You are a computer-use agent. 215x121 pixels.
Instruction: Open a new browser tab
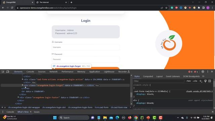pyautogui.click(x=71, y=2)
